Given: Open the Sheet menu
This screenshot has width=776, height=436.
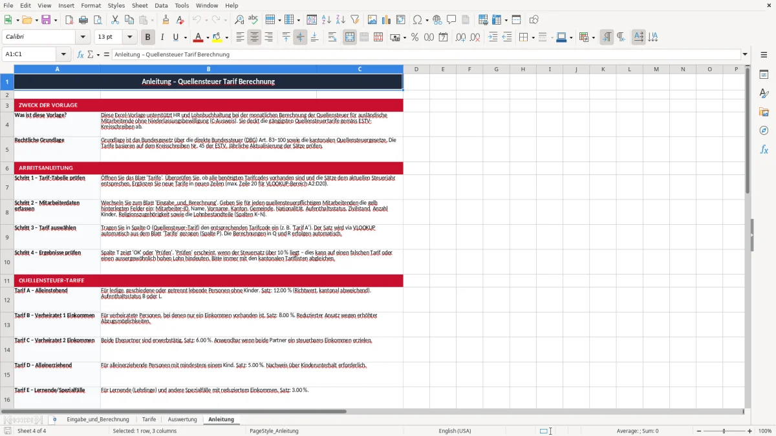Looking at the screenshot, I should point(140,5).
